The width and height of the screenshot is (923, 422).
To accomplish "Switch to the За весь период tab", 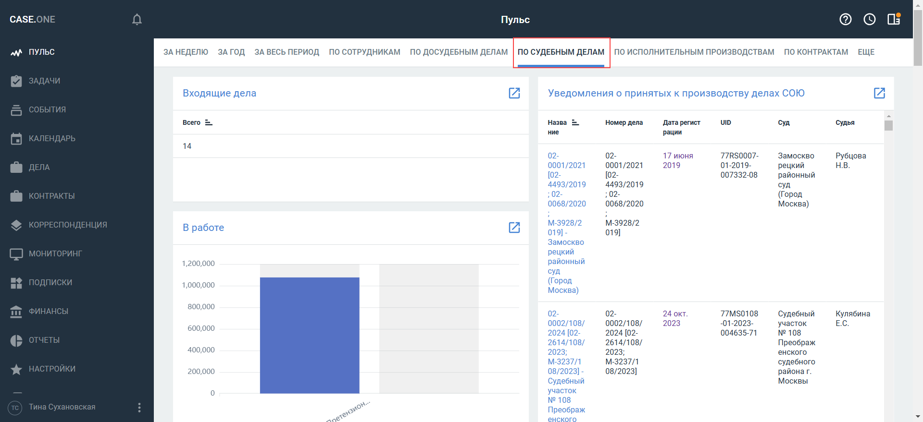I will click(x=287, y=52).
